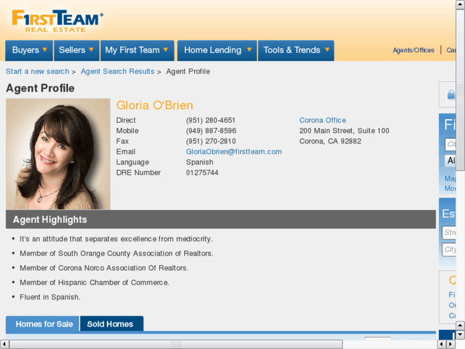465x349 pixels.
Task: Open the Agents/Offices link
Action: pyautogui.click(x=413, y=50)
